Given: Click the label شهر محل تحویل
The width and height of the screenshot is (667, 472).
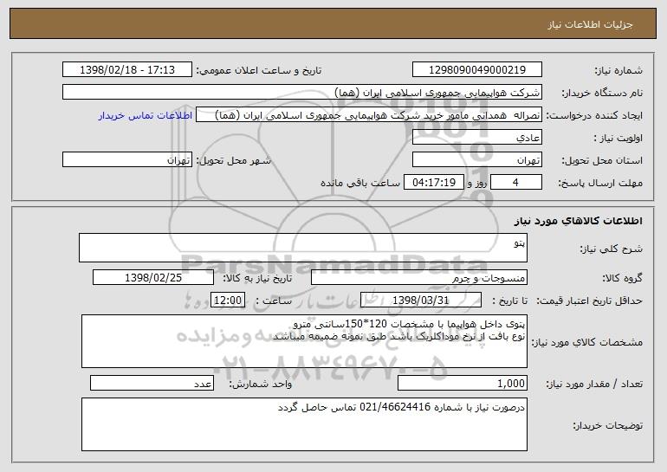Looking at the screenshot, I should [x=233, y=161].
